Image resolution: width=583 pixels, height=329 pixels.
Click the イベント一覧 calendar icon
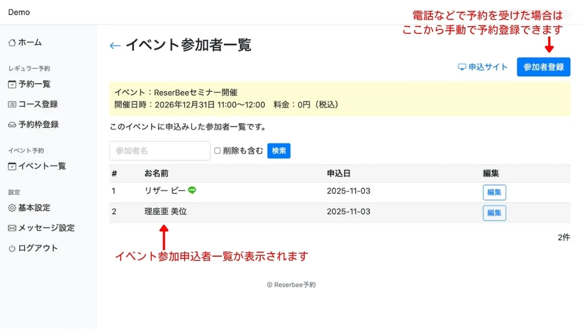coord(12,166)
